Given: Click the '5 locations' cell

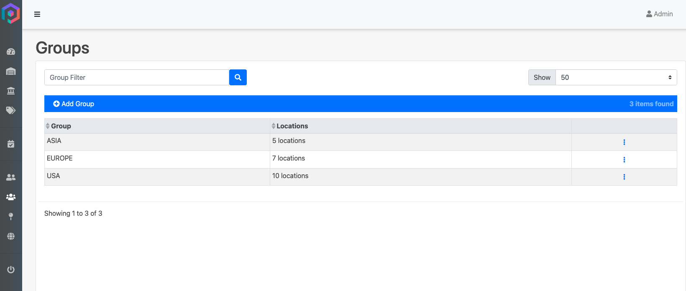Looking at the screenshot, I should pos(421,142).
